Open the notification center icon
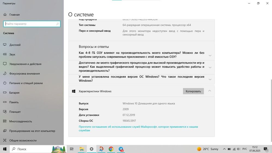The height and width of the screenshot is (153, 272). tap(265, 149)
